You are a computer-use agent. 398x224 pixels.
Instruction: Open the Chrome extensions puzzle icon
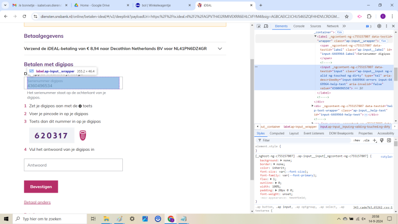[x=369, y=16]
